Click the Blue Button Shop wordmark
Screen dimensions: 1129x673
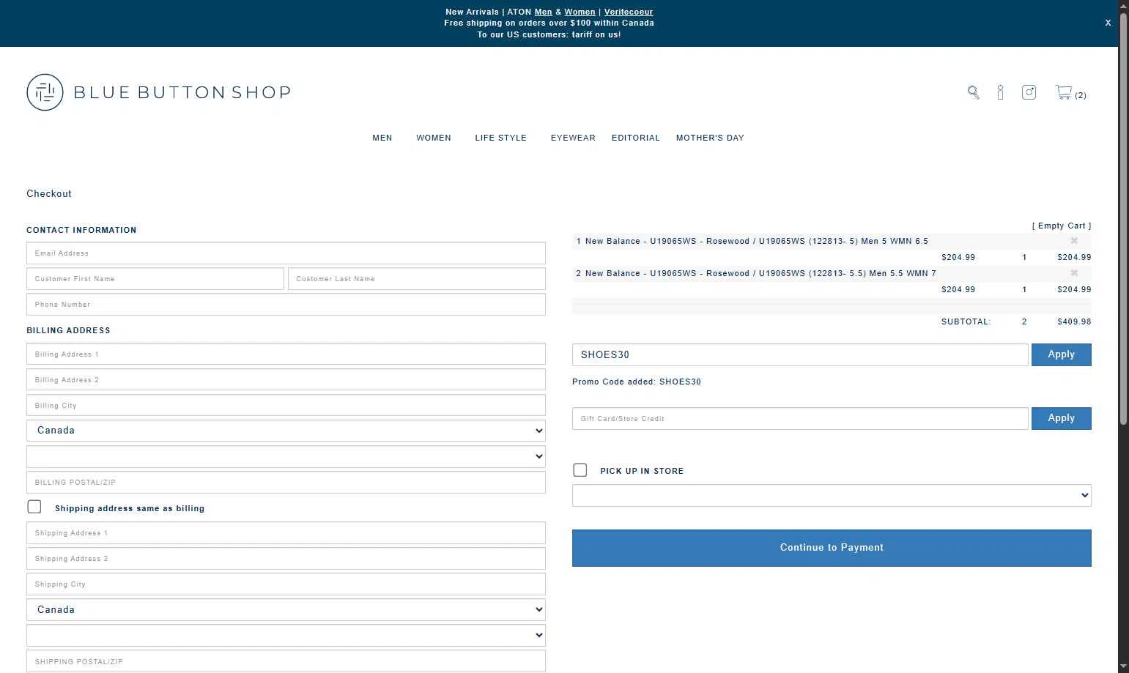(x=182, y=92)
